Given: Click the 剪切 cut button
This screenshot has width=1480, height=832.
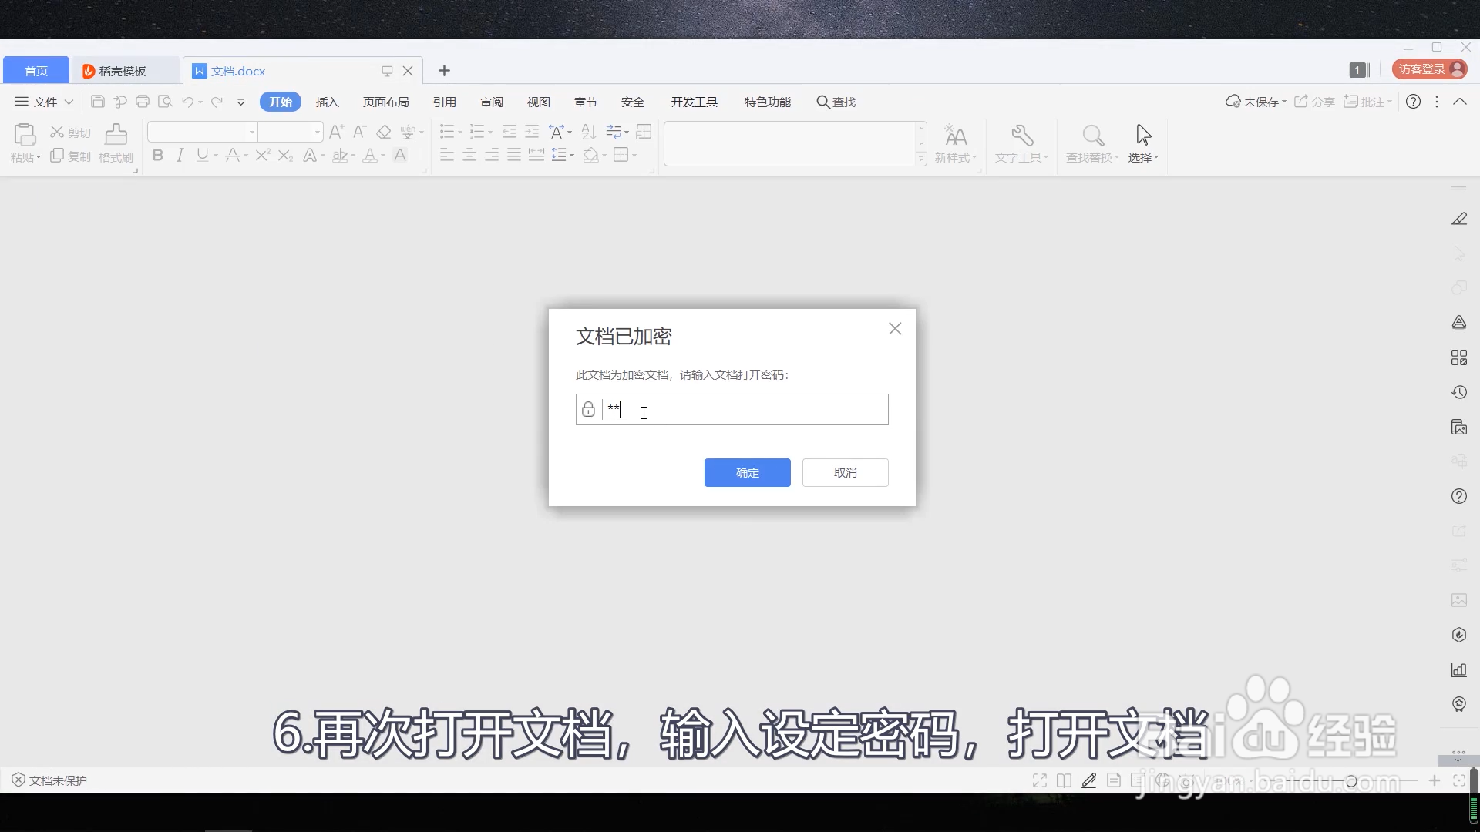Looking at the screenshot, I should (70, 133).
